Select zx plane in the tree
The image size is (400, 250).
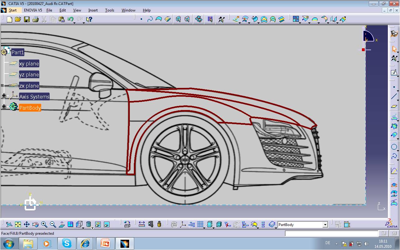pos(29,86)
